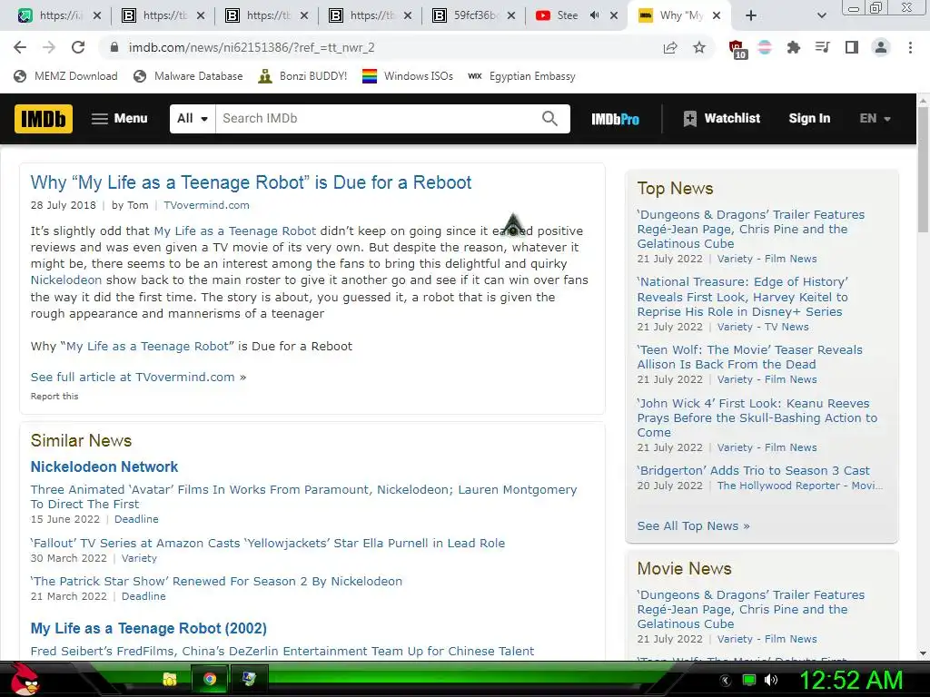Click the address bar URL
Viewport: 930px width, 697px height.
(x=252, y=47)
